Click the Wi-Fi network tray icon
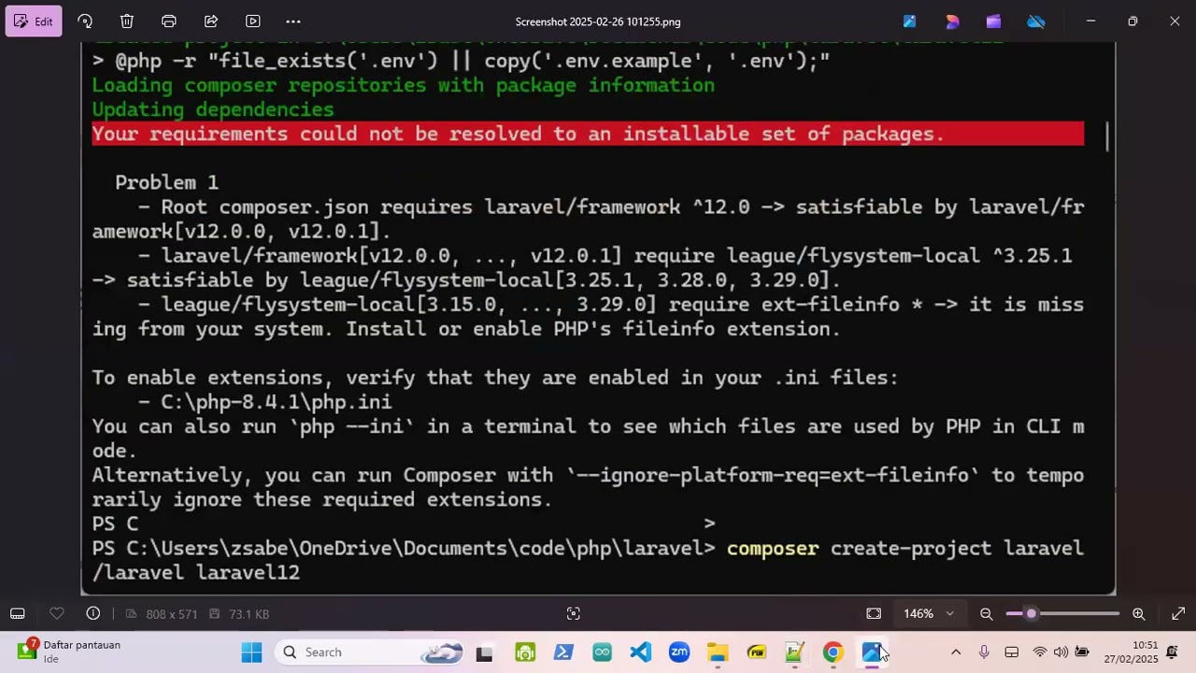This screenshot has height=673, width=1196. pyautogui.click(x=1039, y=652)
